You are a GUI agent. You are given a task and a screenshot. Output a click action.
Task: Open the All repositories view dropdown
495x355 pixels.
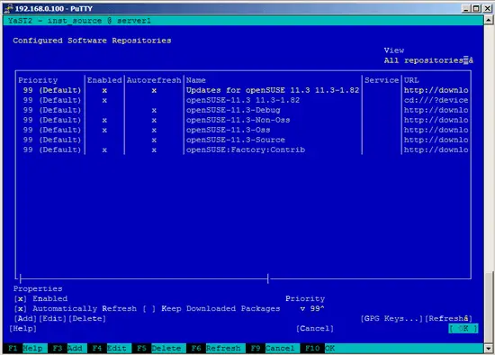click(x=428, y=60)
